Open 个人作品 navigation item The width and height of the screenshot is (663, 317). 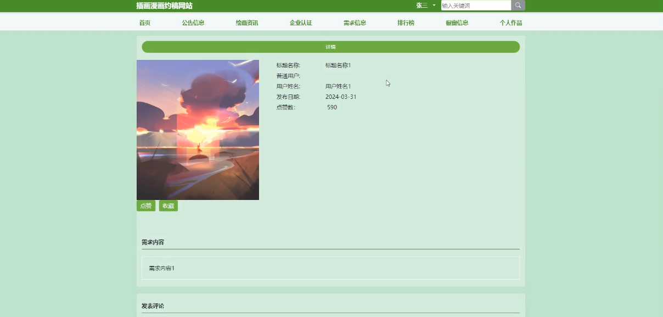pyautogui.click(x=510, y=23)
